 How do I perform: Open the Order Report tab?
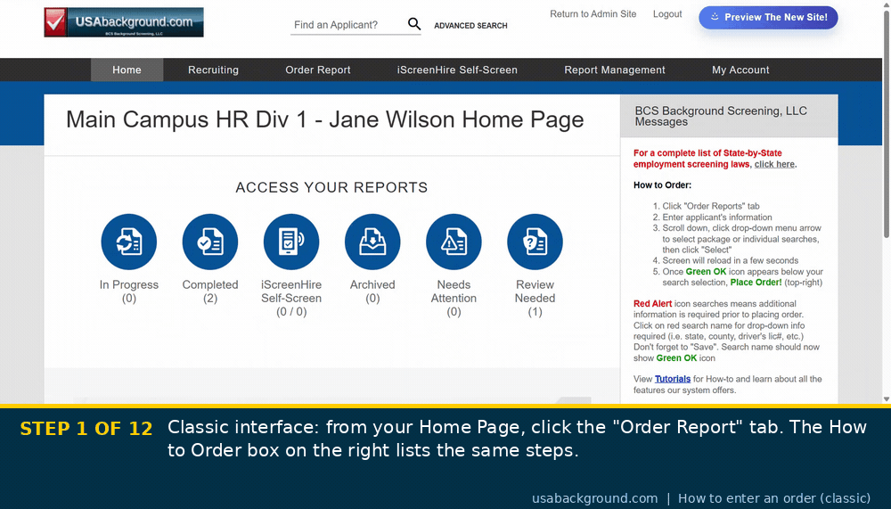click(x=318, y=70)
